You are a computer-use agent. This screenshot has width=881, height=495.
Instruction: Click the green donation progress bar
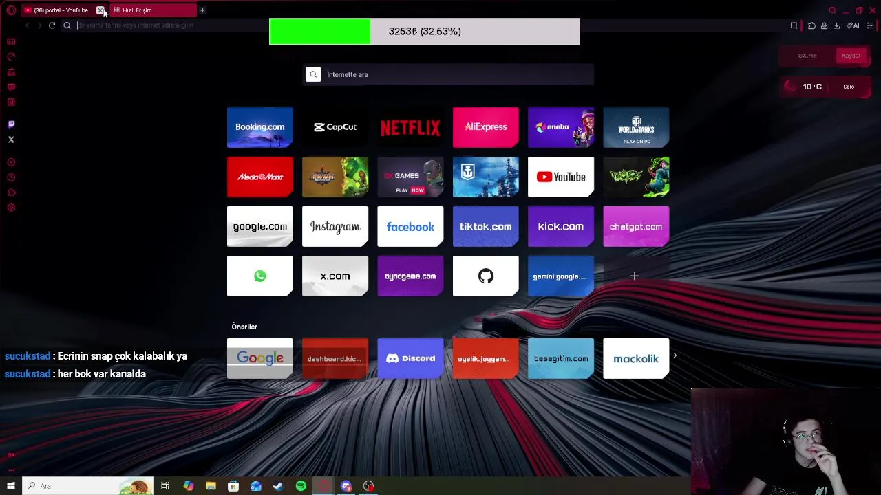320,32
